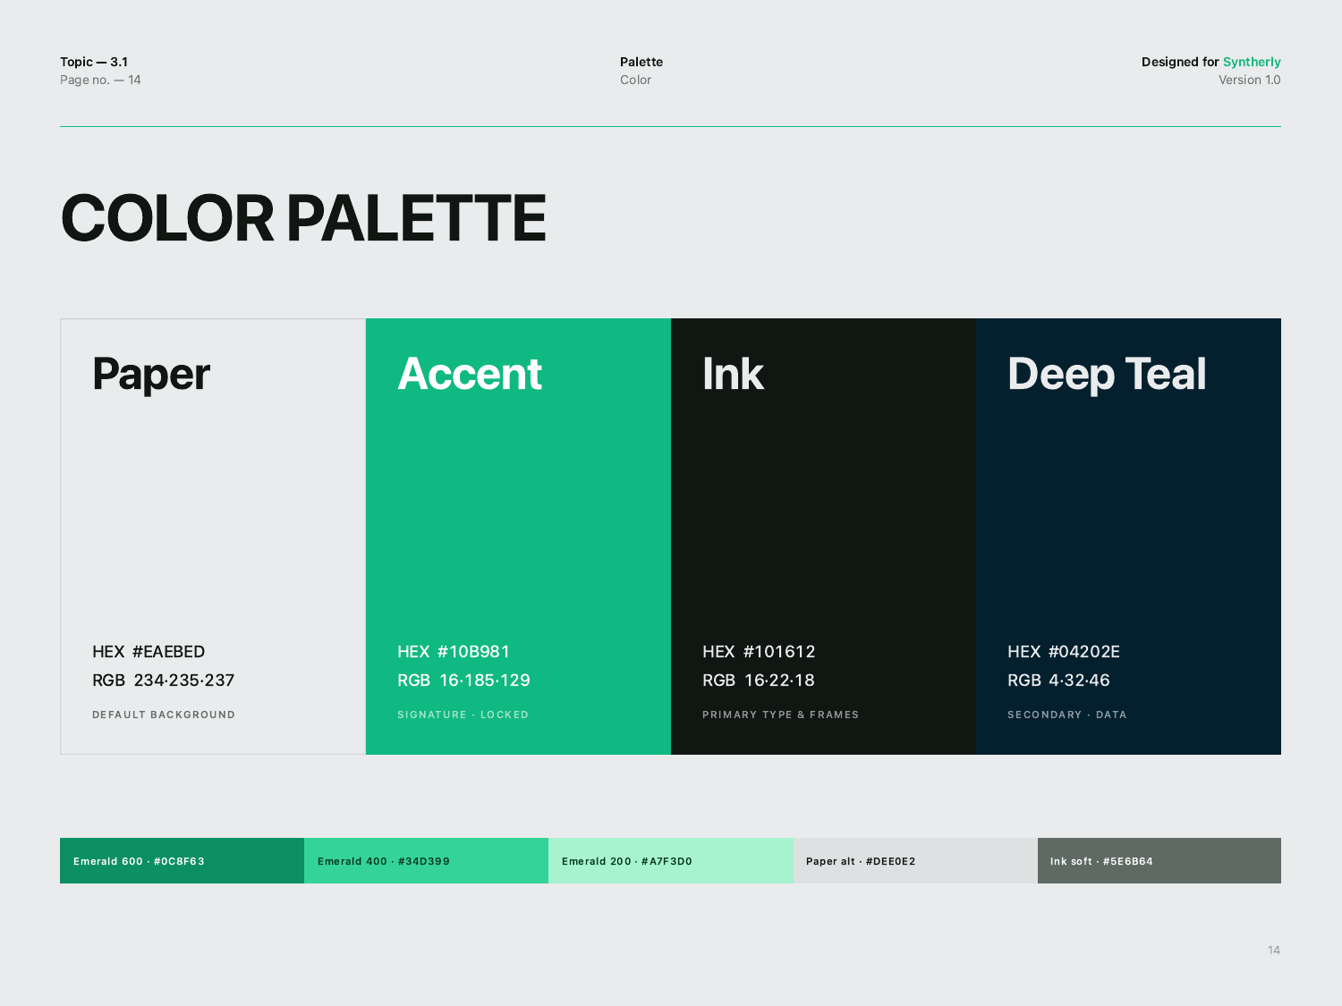Click the COLOR PALETTE heading

click(303, 218)
